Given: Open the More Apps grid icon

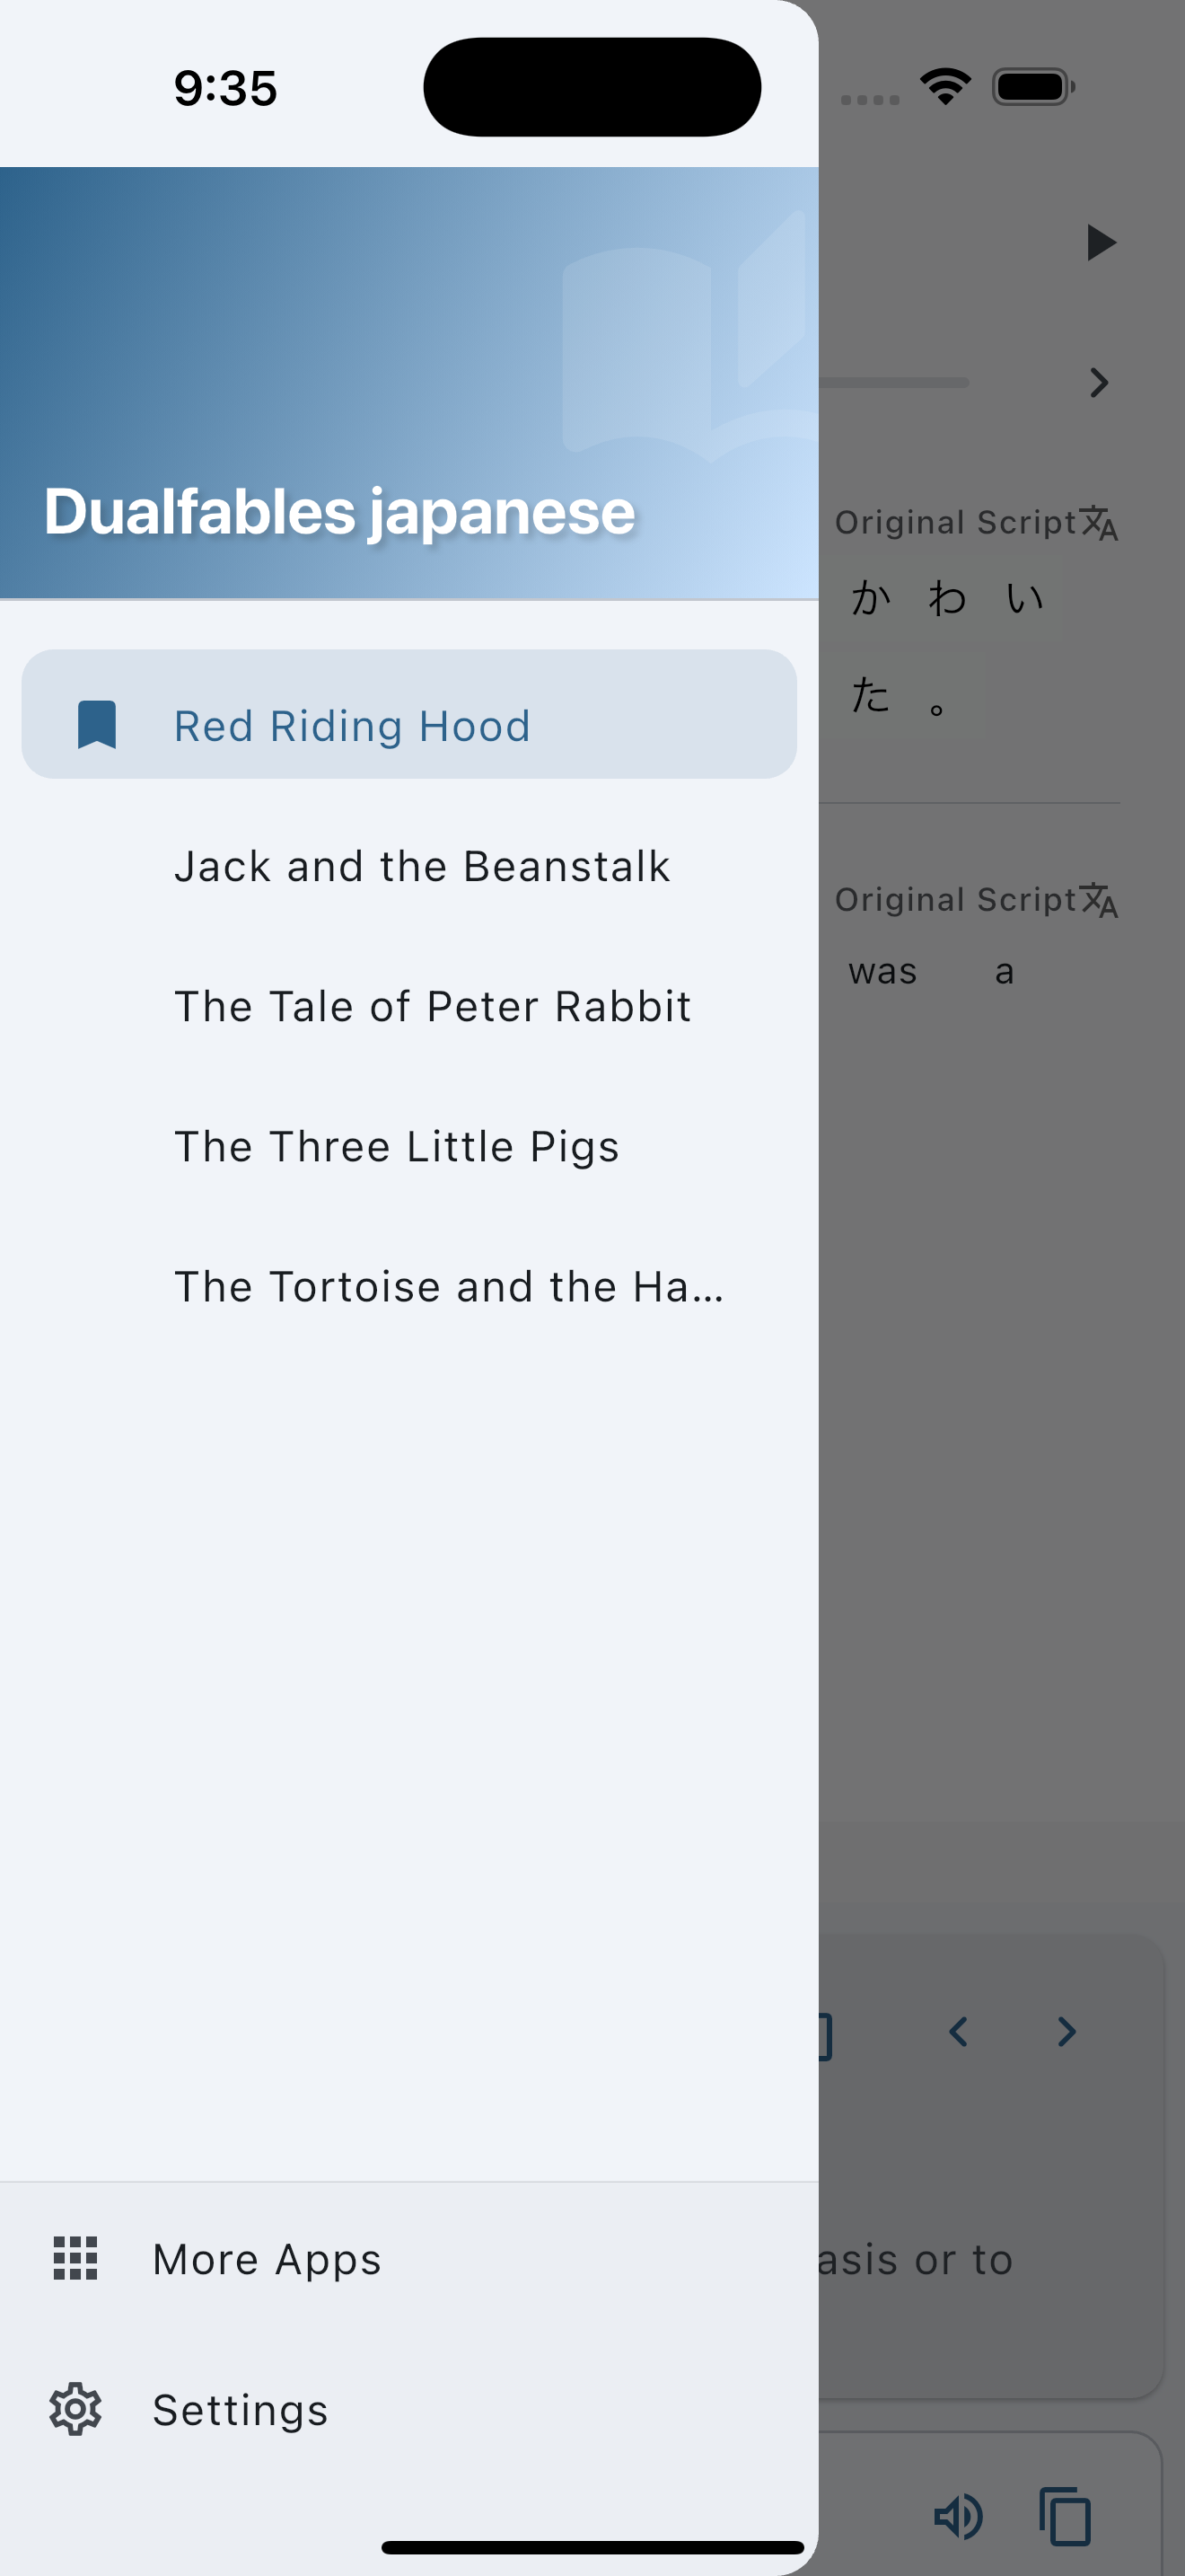Looking at the screenshot, I should 75,2258.
